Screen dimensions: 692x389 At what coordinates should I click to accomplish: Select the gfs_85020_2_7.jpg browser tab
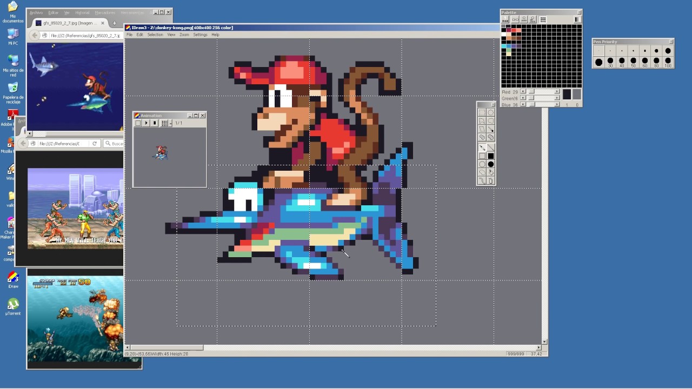(69, 23)
